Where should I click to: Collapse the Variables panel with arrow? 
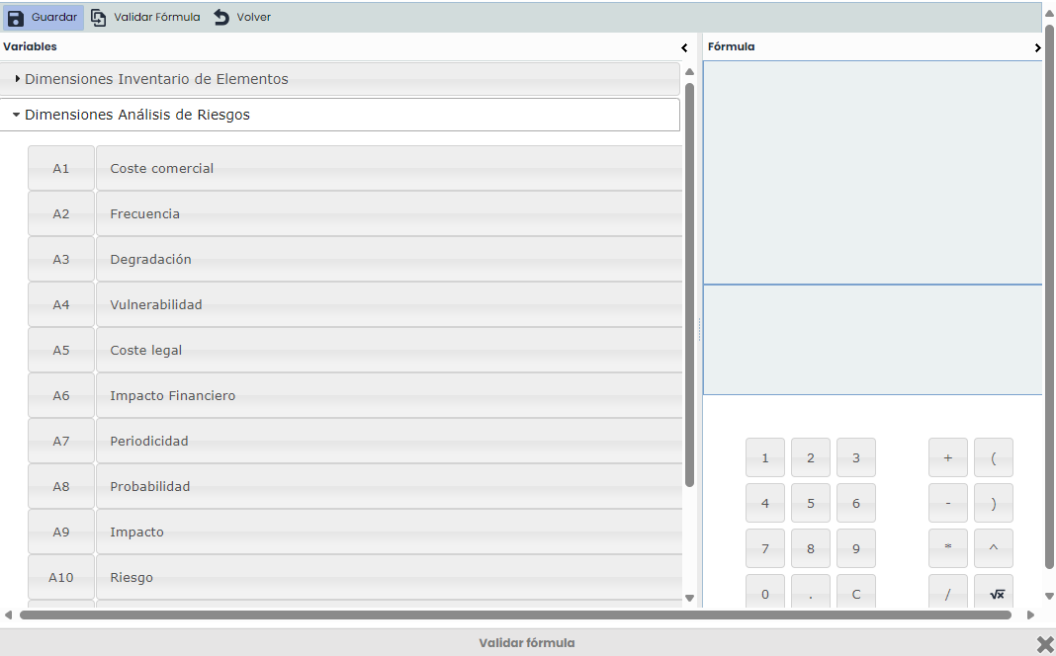684,47
